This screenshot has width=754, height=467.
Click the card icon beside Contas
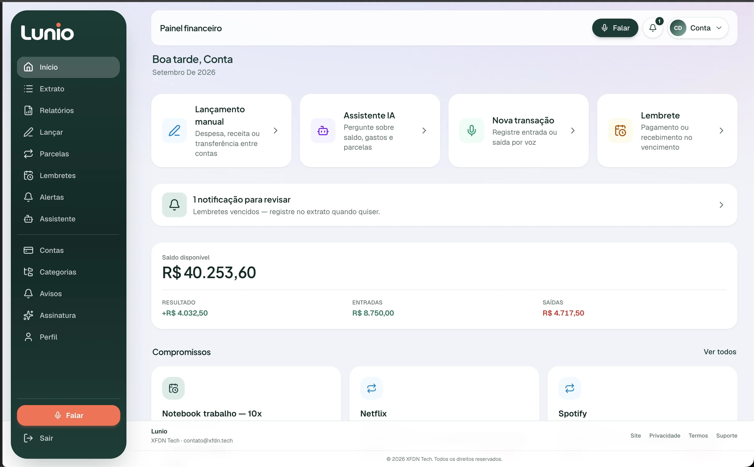[28, 250]
